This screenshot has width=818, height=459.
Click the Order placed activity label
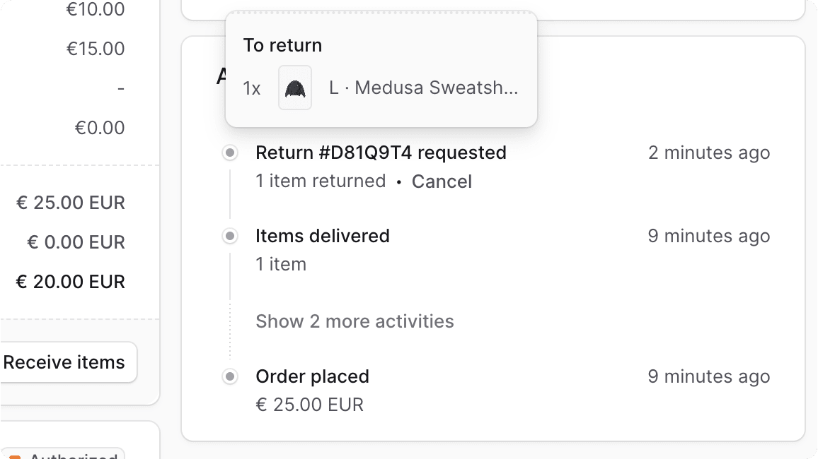point(312,376)
